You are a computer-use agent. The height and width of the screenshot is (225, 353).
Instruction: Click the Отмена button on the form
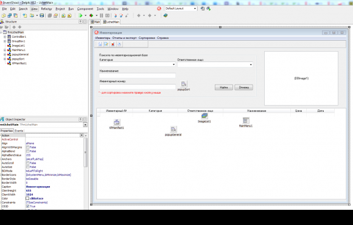(244, 88)
